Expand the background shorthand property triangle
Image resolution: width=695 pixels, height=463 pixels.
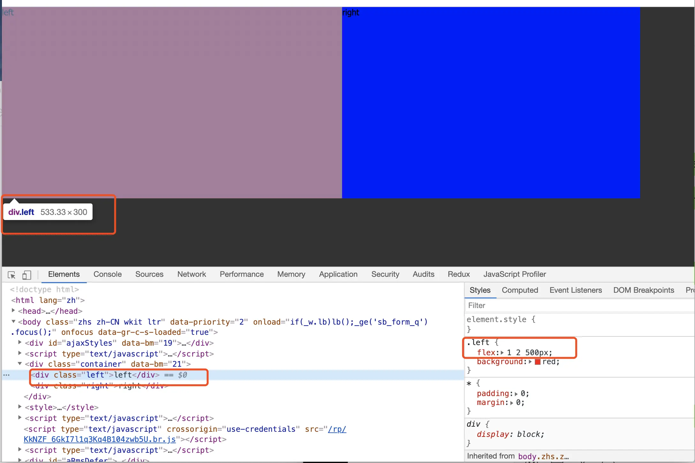pos(530,362)
